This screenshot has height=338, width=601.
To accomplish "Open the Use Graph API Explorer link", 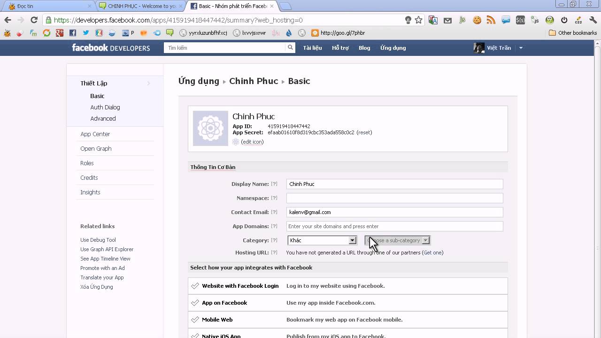I will [107, 249].
